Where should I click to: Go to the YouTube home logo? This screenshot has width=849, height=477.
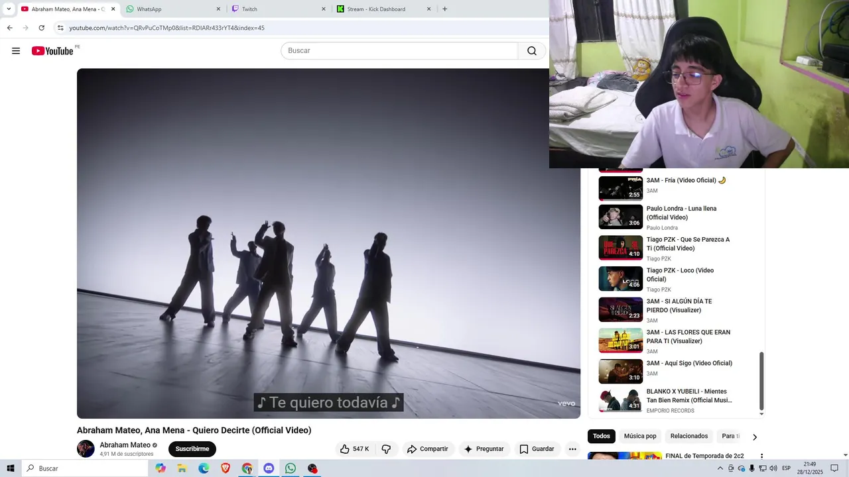pos(52,51)
